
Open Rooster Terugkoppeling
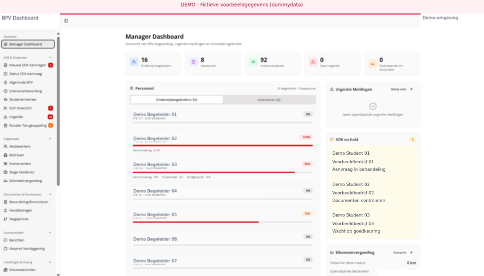pyautogui.click(x=28, y=125)
